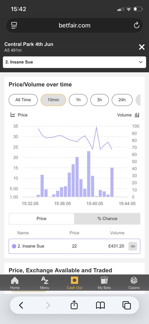This screenshot has height=324, width=149.
Task: Tap the Safari share icon
Action: pos(74,305)
